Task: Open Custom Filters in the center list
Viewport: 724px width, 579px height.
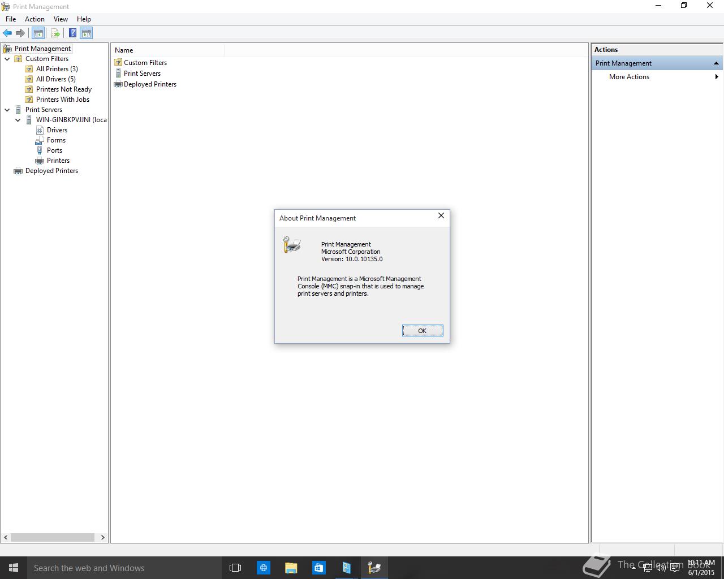Action: [145, 63]
